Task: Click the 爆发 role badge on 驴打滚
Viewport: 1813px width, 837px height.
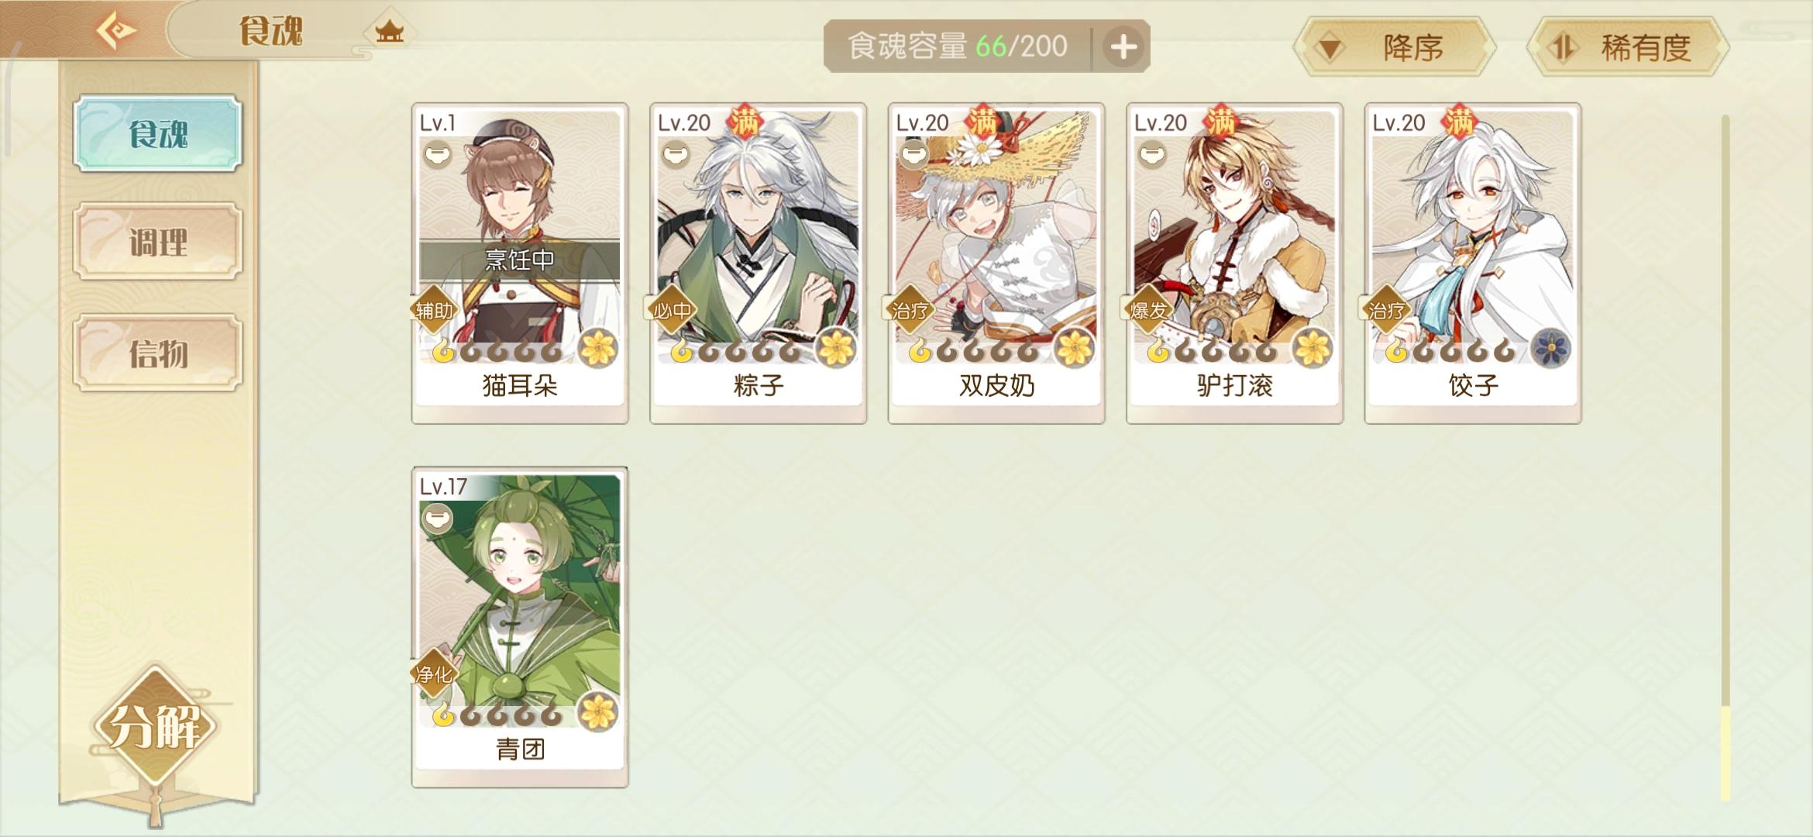Action: click(x=1148, y=311)
